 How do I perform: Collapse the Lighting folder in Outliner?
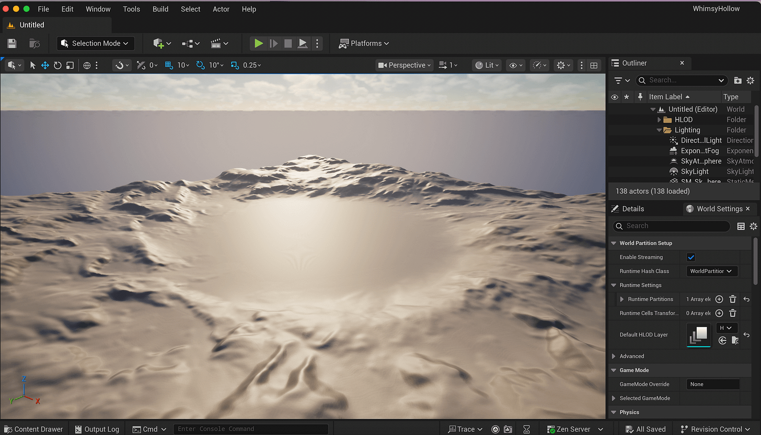click(660, 130)
